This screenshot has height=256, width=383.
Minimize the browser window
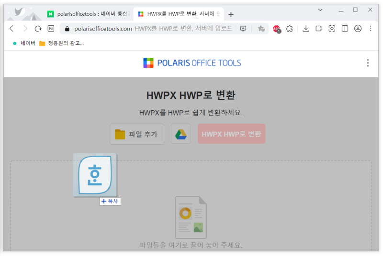click(341, 10)
